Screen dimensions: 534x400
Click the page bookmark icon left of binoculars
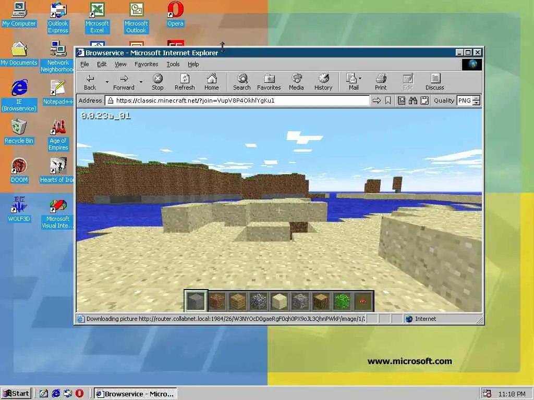pyautogui.click(x=402, y=101)
